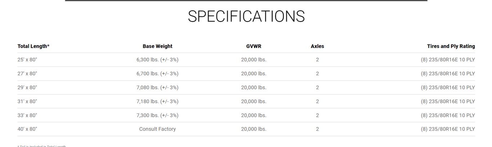This screenshot has width=492, height=147.
Task: Select the 31' x 80" length cell
Action: [27, 101]
